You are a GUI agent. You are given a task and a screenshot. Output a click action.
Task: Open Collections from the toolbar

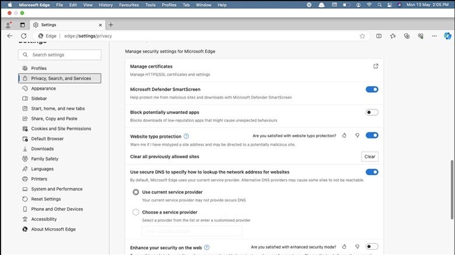407,36
